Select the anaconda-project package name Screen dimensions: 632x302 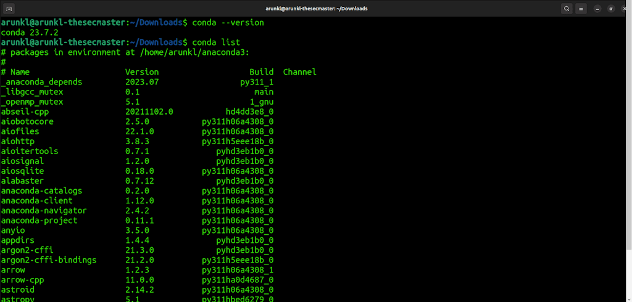coord(39,220)
